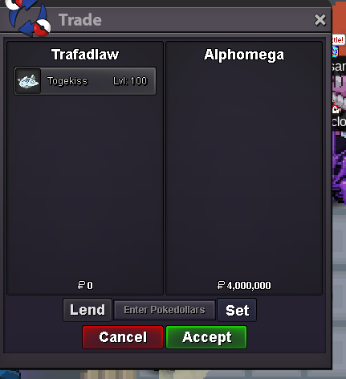
Task: Click the Alphomega player name header
Action: tap(244, 55)
